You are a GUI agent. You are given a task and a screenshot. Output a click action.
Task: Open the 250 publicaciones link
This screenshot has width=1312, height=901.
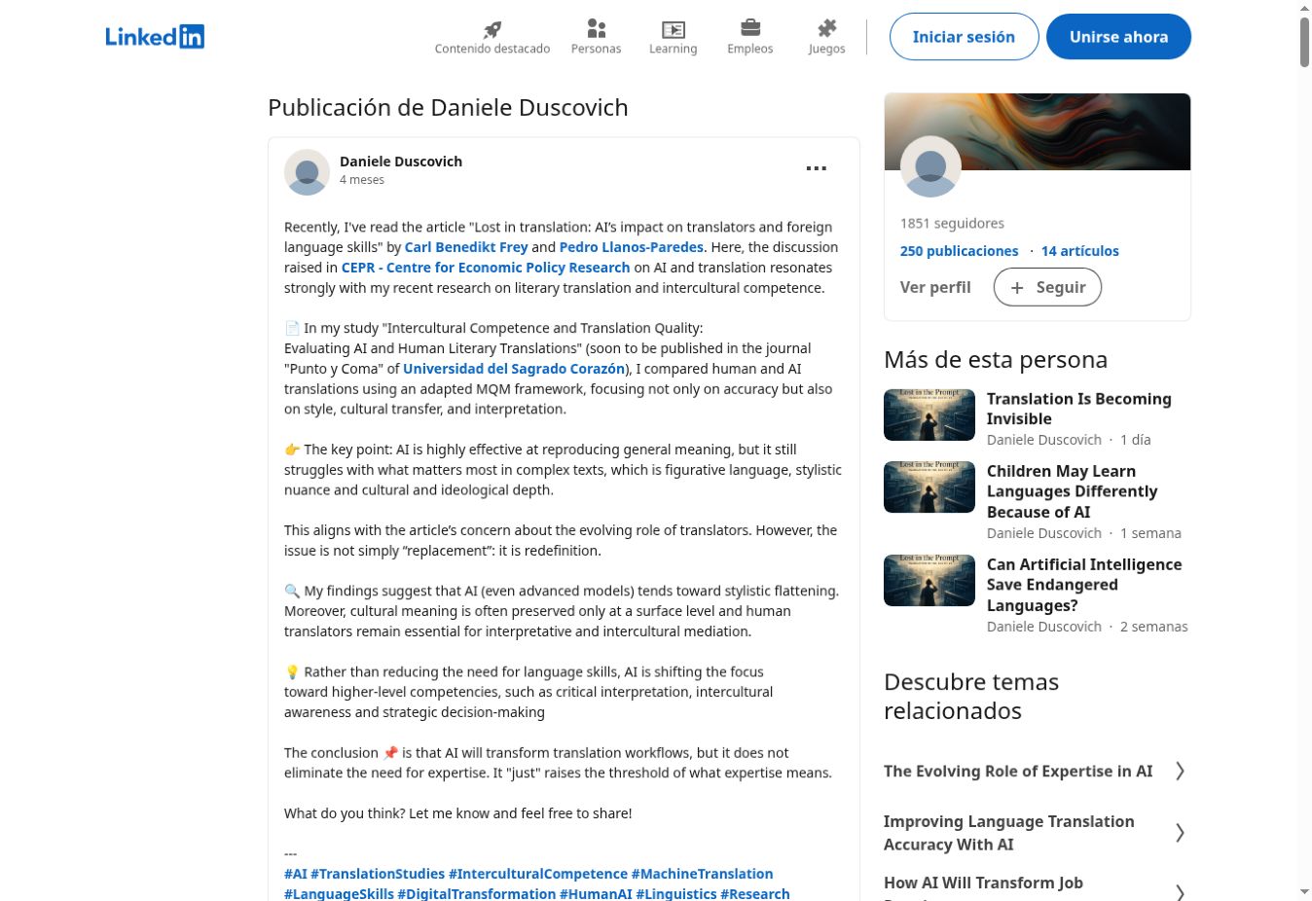[959, 251]
